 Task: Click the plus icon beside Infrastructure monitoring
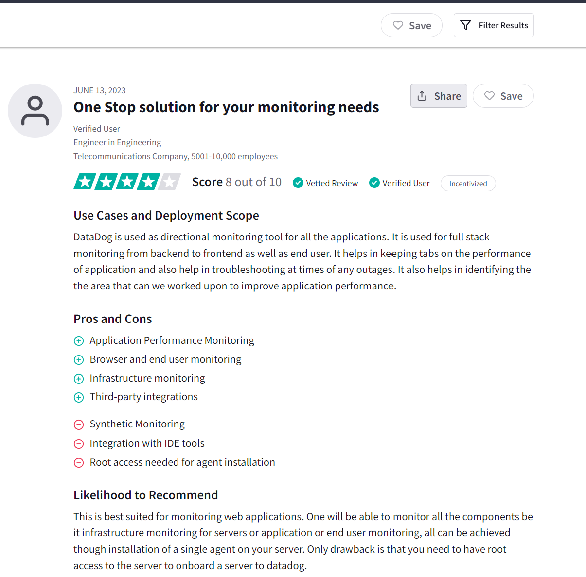[x=79, y=379]
